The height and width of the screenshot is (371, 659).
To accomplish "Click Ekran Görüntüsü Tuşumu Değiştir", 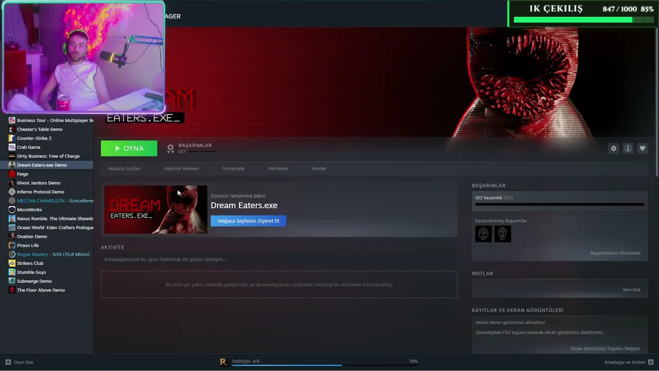I will pyautogui.click(x=605, y=349).
